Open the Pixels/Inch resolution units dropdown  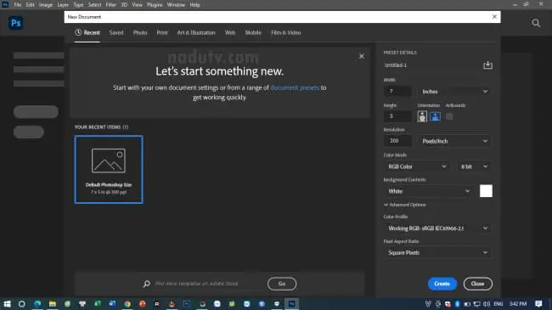454,141
